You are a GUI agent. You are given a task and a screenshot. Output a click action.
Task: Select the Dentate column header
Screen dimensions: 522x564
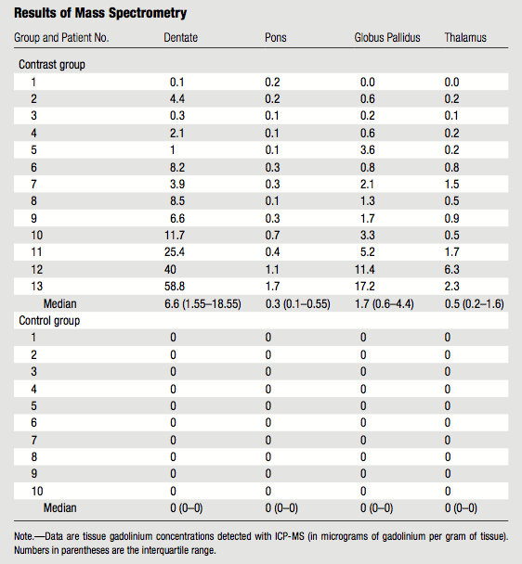(x=180, y=37)
